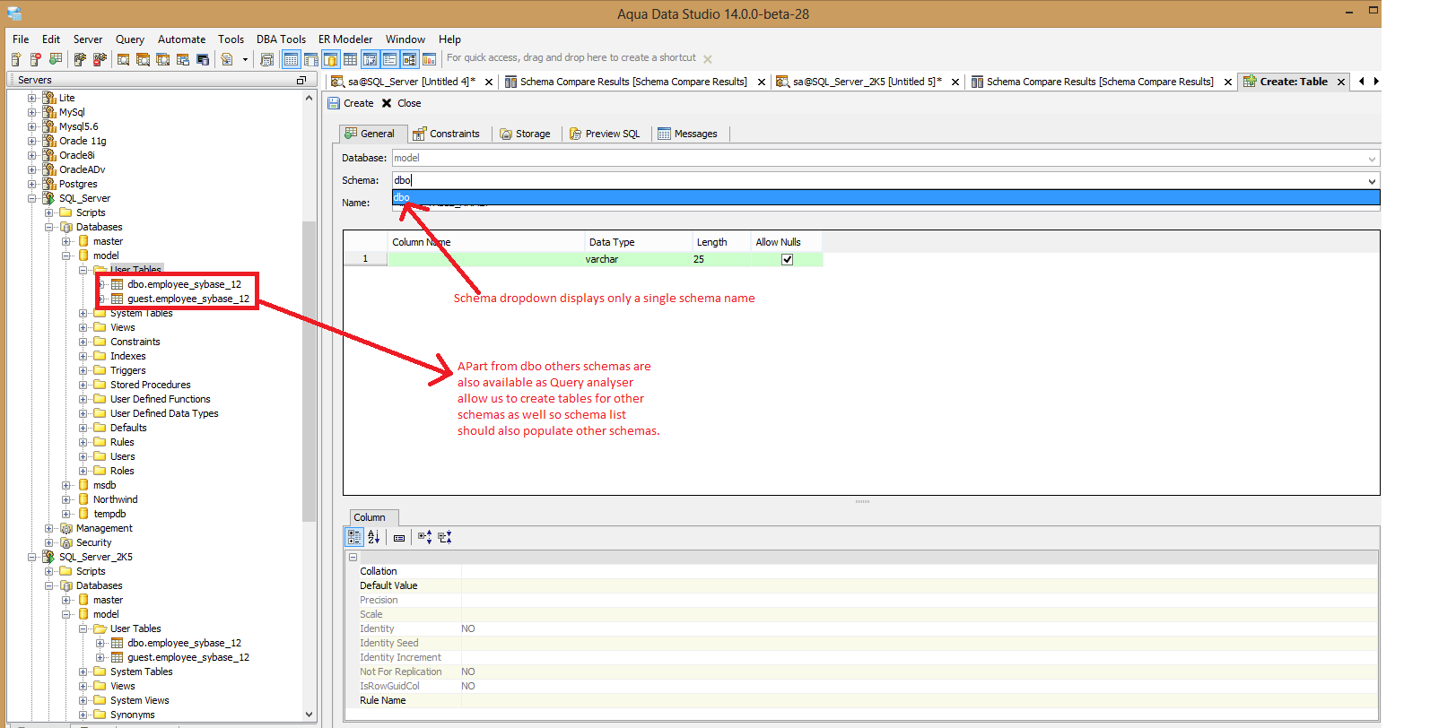Image resolution: width=1430 pixels, height=728 pixels.
Task: Collapse the SQL_Server node
Action: click(32, 198)
